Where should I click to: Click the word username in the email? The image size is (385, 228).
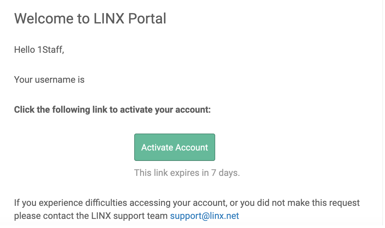55,80
